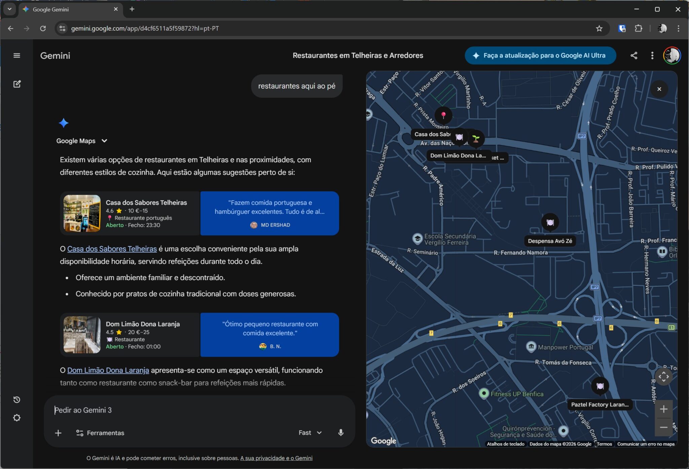Close the map panel with the X button
This screenshot has width=689, height=469.
659,89
